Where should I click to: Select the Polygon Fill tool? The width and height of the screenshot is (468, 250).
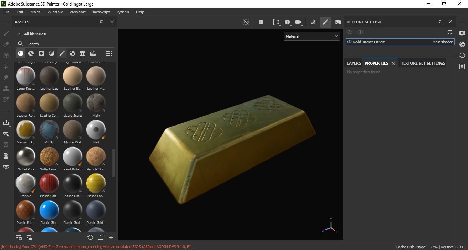(6, 66)
